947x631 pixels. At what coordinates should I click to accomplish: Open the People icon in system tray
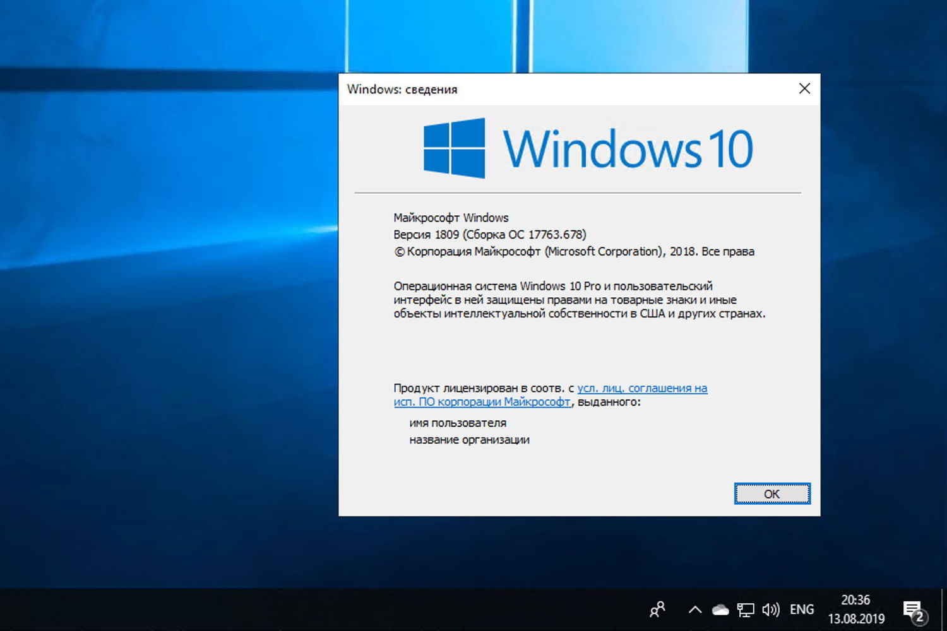pos(657,610)
